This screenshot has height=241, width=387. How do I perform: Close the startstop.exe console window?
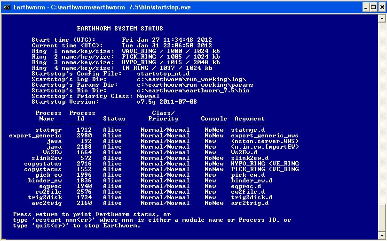pyautogui.click(x=382, y=7)
